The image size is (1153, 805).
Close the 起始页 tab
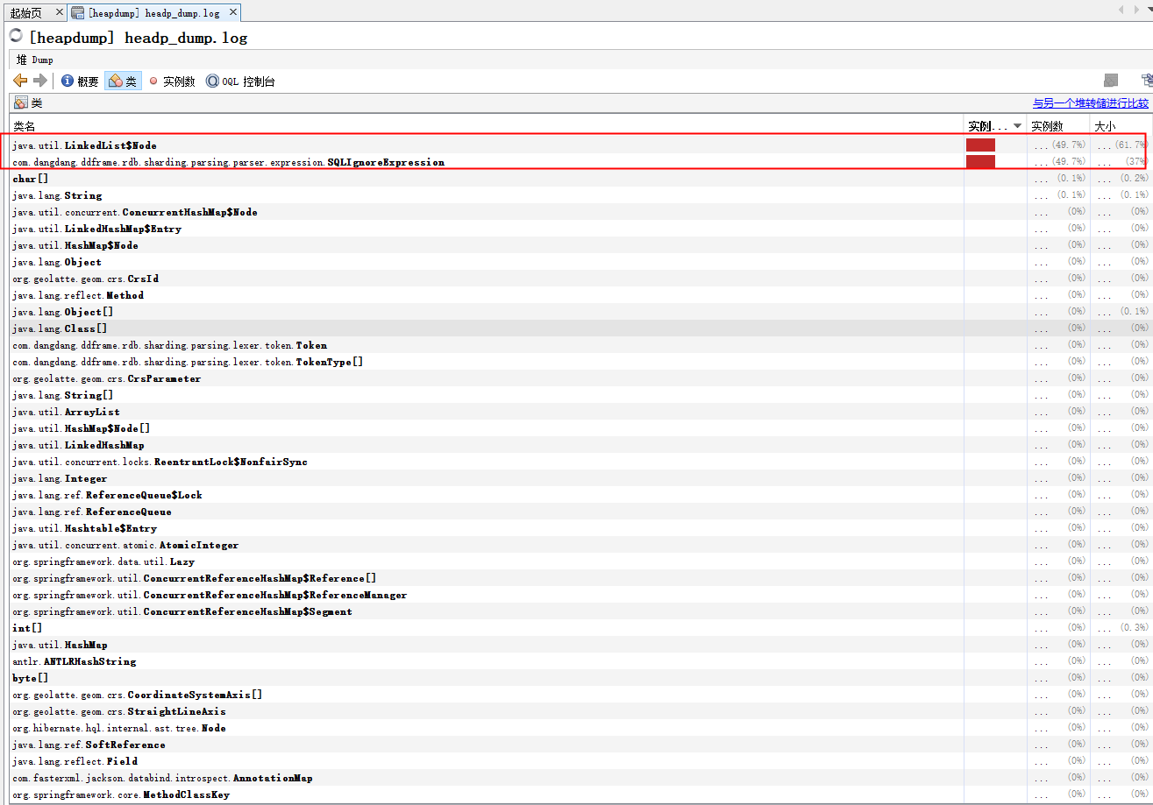coord(60,13)
